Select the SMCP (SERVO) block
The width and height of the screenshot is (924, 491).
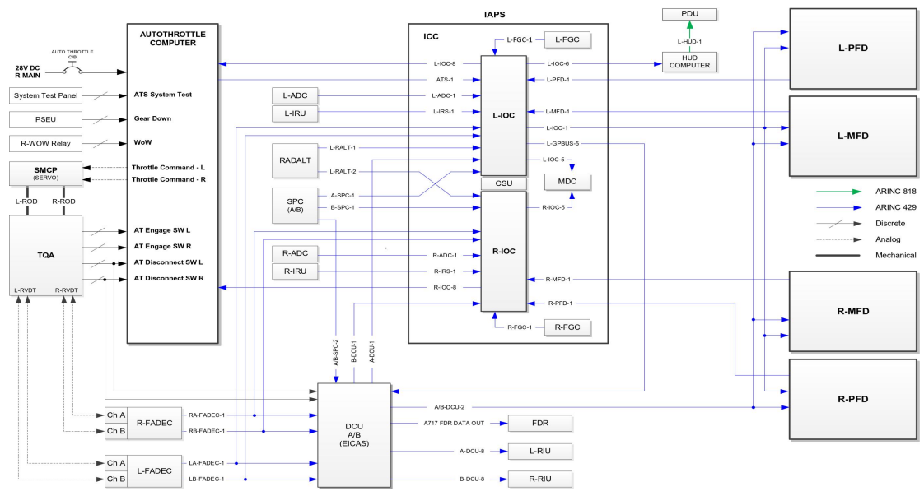coord(45,174)
